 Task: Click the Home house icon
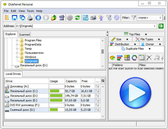click(x=62, y=18)
